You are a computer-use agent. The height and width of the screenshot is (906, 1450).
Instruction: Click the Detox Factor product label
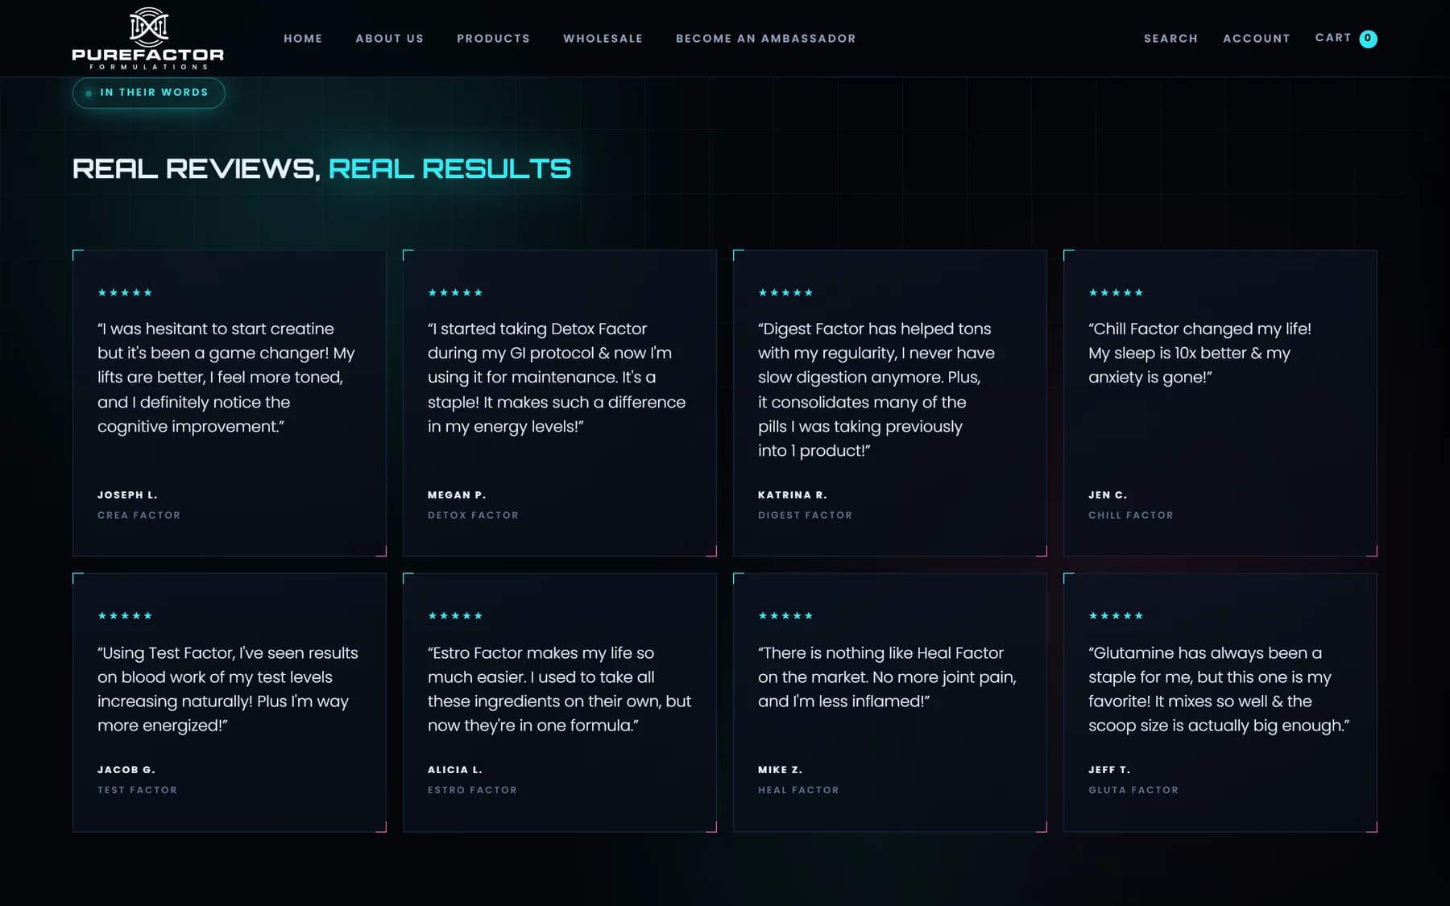(473, 515)
